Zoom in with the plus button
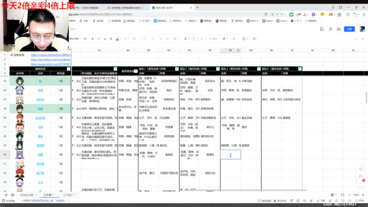Screen dimensions: 368x207 pyautogui.click(x=363, y=195)
